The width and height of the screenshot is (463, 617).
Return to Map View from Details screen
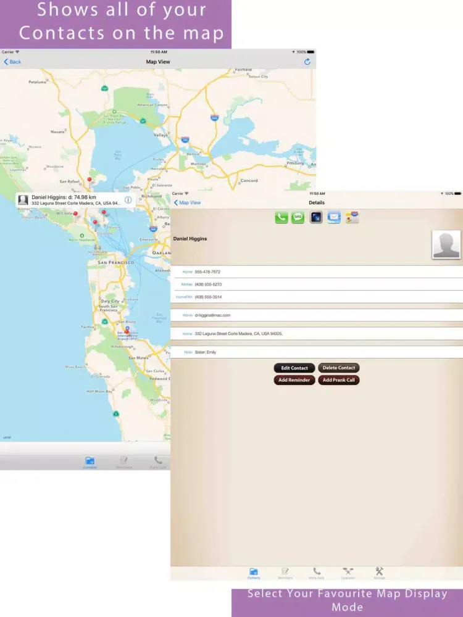188,202
